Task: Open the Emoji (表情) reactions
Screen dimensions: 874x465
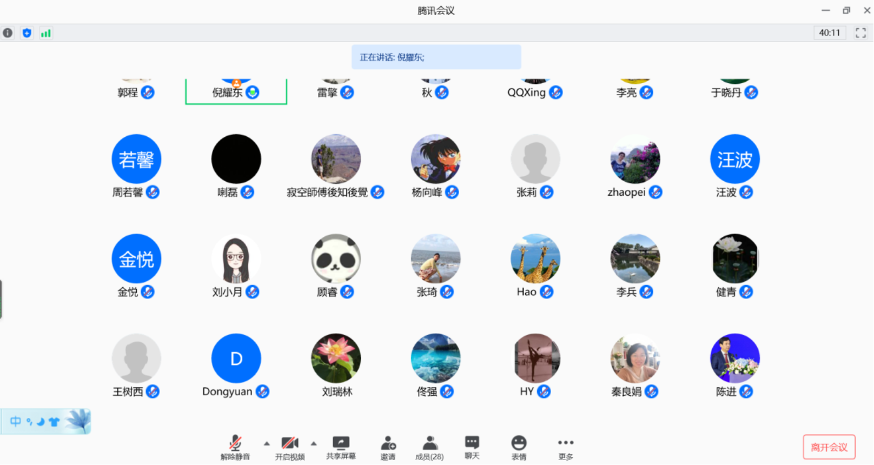Action: click(x=519, y=448)
